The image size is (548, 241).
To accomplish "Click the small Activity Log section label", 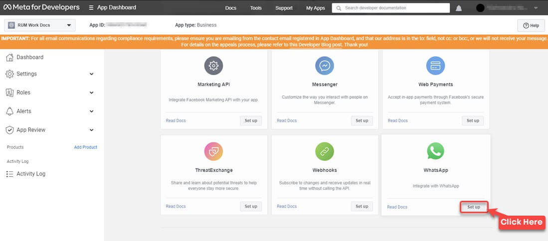I will point(18,161).
